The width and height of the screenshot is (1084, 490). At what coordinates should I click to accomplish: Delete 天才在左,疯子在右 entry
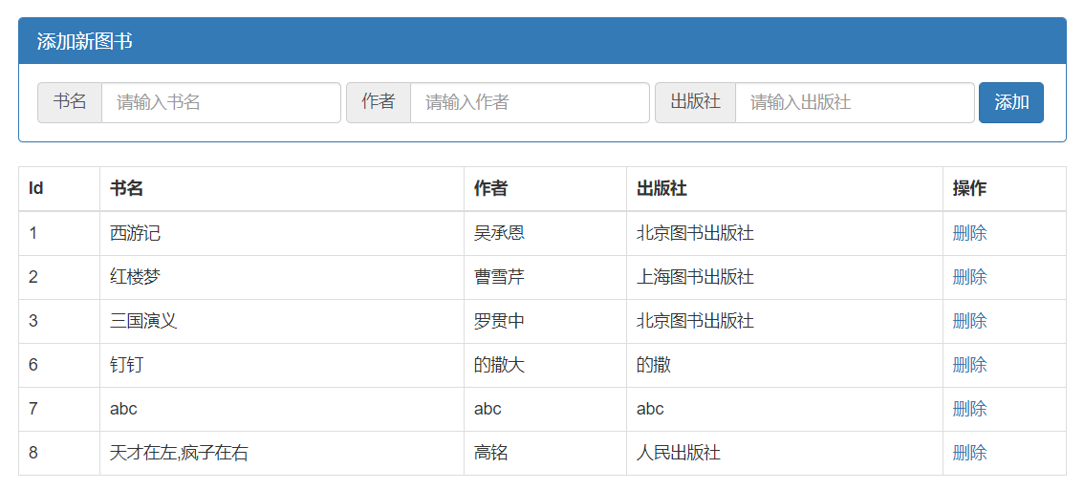click(x=969, y=453)
